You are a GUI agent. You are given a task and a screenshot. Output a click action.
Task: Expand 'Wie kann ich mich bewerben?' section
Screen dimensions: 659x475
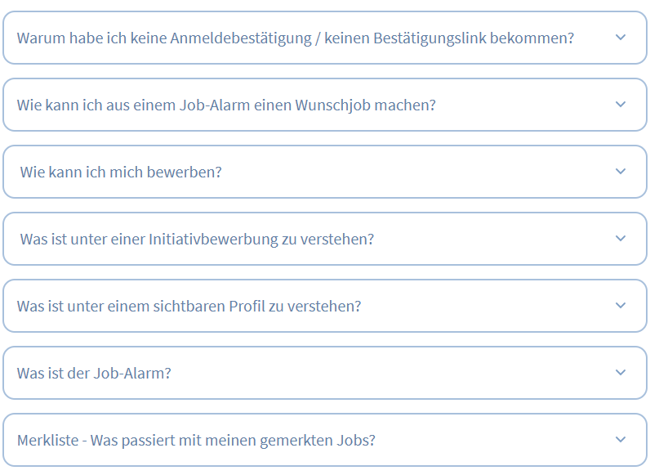[121, 173]
